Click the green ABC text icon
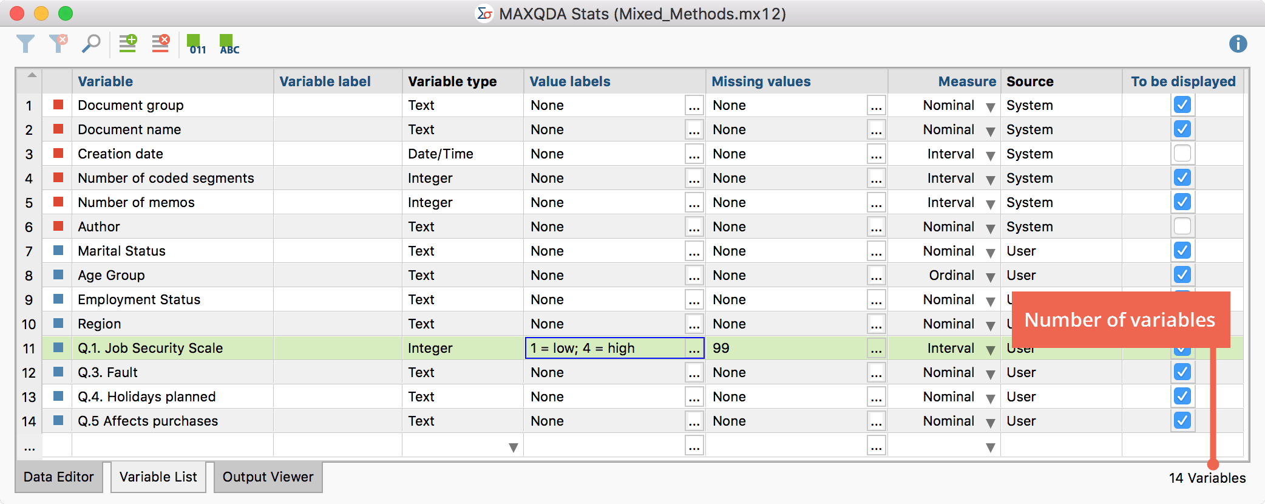This screenshot has height=504, width=1265. pos(229,44)
